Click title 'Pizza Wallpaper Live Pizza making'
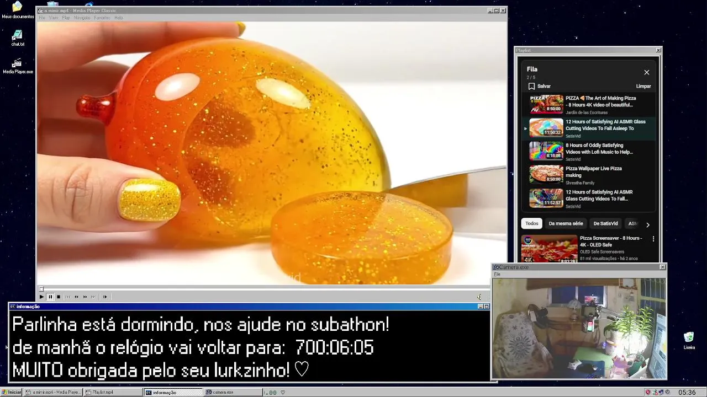 [x=593, y=172]
